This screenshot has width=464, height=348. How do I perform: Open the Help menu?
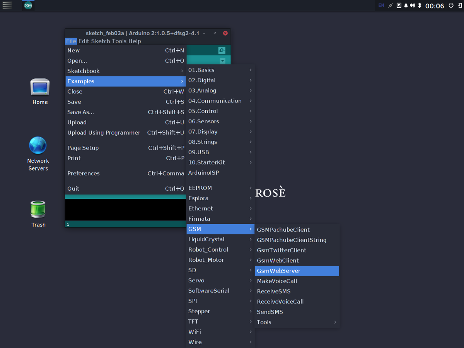tap(135, 41)
